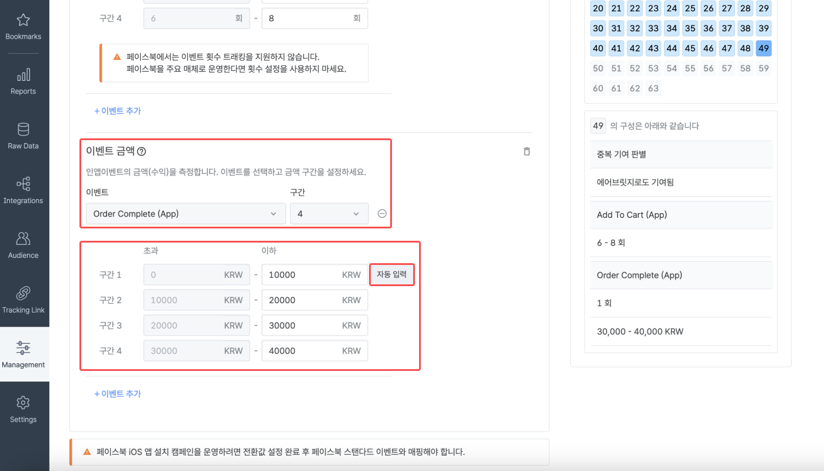
Task: Select conversion value 43
Action: [653, 48]
